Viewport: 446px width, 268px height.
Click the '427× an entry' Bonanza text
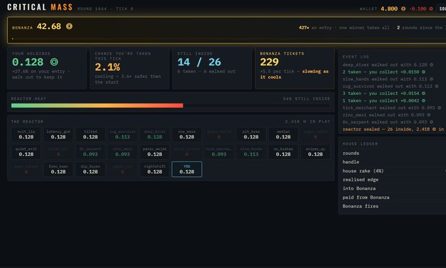(315, 28)
